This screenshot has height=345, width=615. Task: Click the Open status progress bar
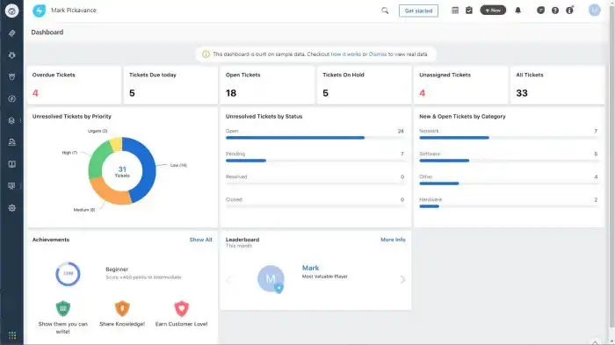point(295,138)
